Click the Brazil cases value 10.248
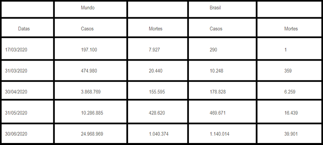 [x=222, y=70]
